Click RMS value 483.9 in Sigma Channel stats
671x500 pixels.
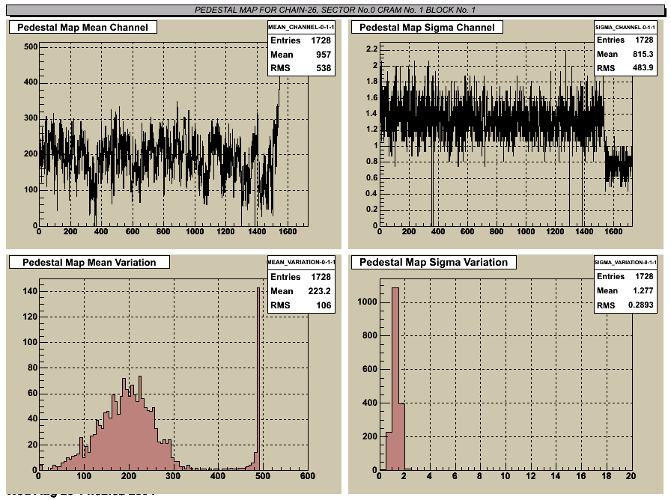[643, 67]
